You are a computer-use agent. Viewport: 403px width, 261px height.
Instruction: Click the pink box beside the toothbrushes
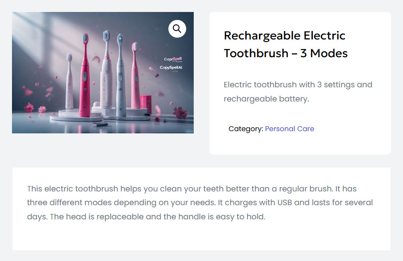coord(146,102)
